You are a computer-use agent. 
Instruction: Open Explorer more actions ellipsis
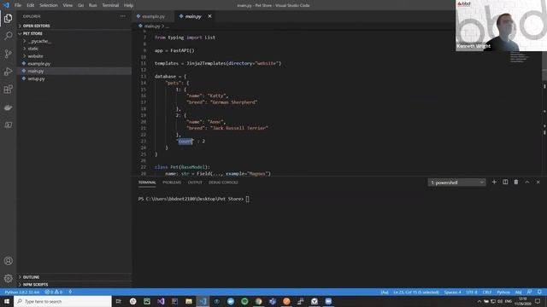tap(123, 16)
